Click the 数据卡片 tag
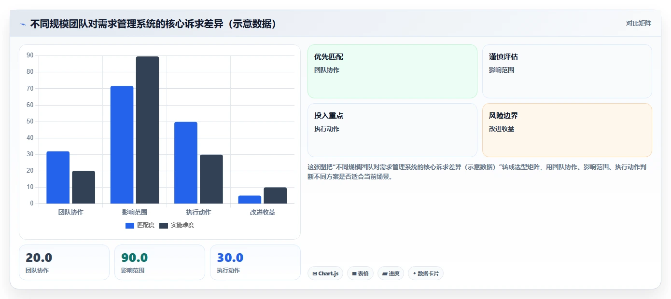The image size is (671, 299). pos(426,273)
